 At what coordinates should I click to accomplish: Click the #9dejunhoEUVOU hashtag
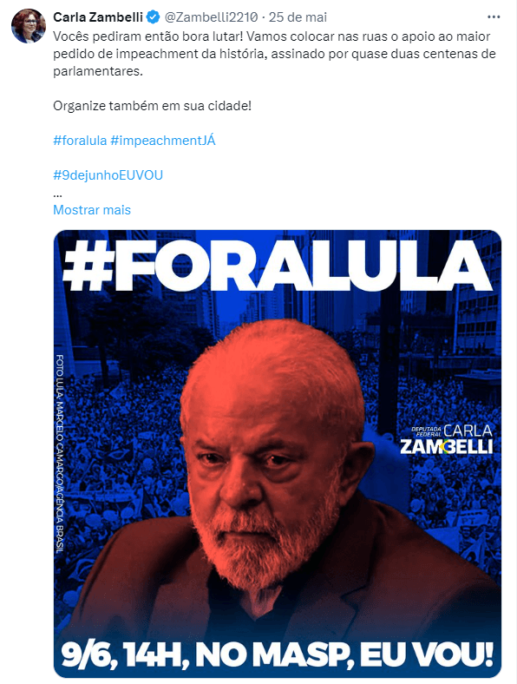[x=108, y=175]
